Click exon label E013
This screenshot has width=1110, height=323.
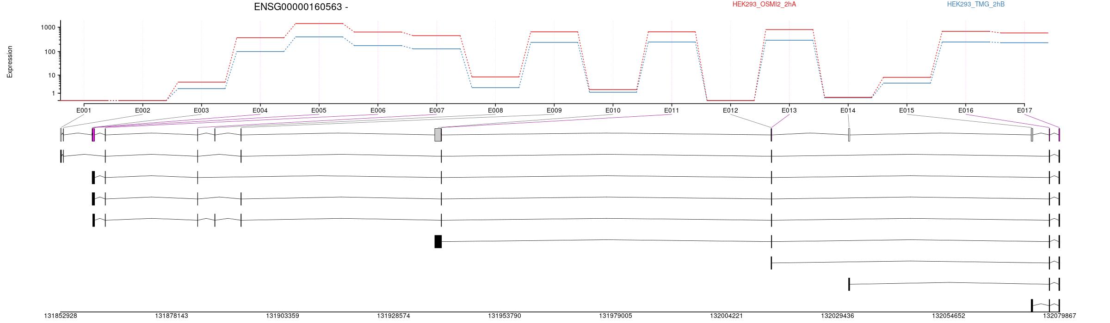[x=789, y=110]
